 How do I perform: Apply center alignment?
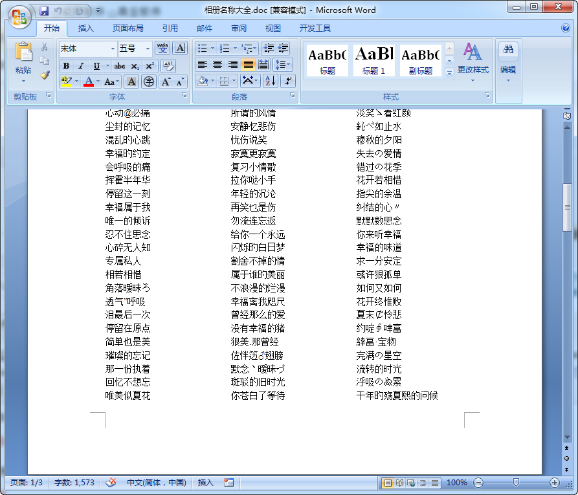click(x=216, y=65)
